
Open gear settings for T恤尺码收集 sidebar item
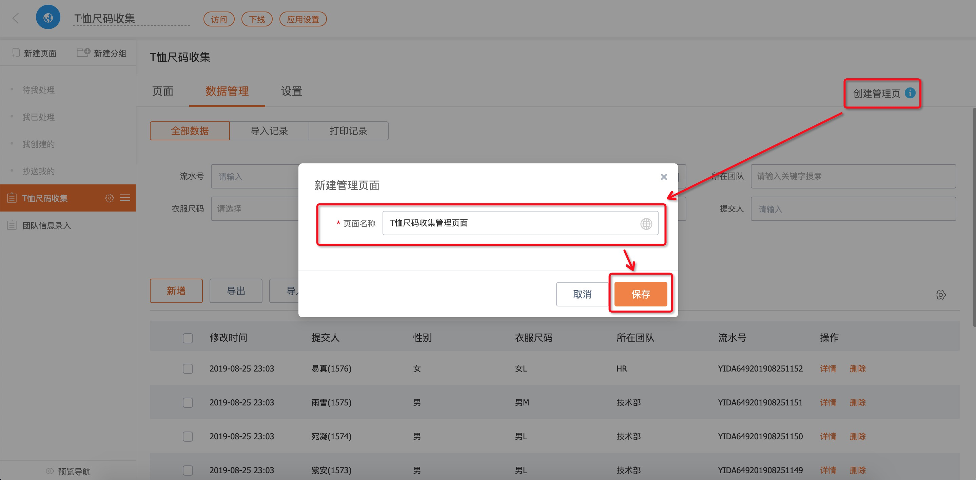click(x=110, y=198)
